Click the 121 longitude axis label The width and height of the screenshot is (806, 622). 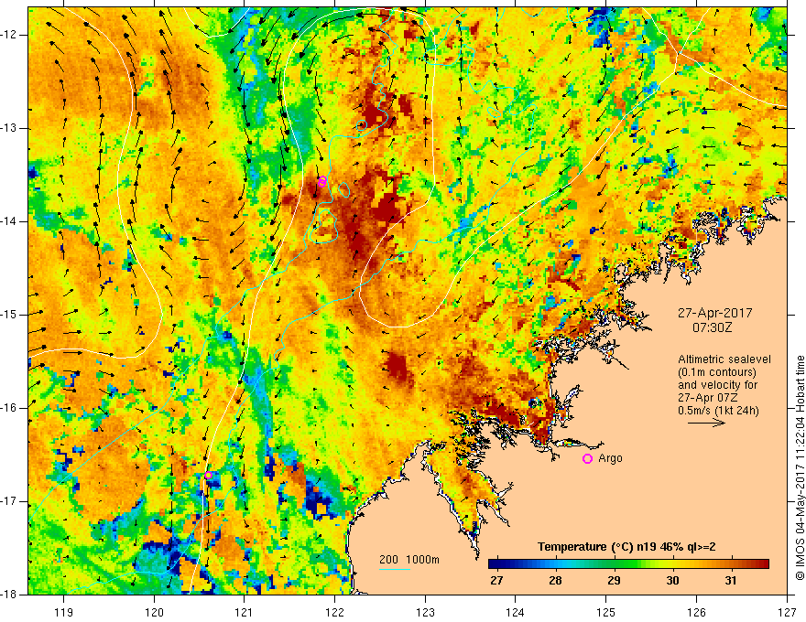pos(245,612)
